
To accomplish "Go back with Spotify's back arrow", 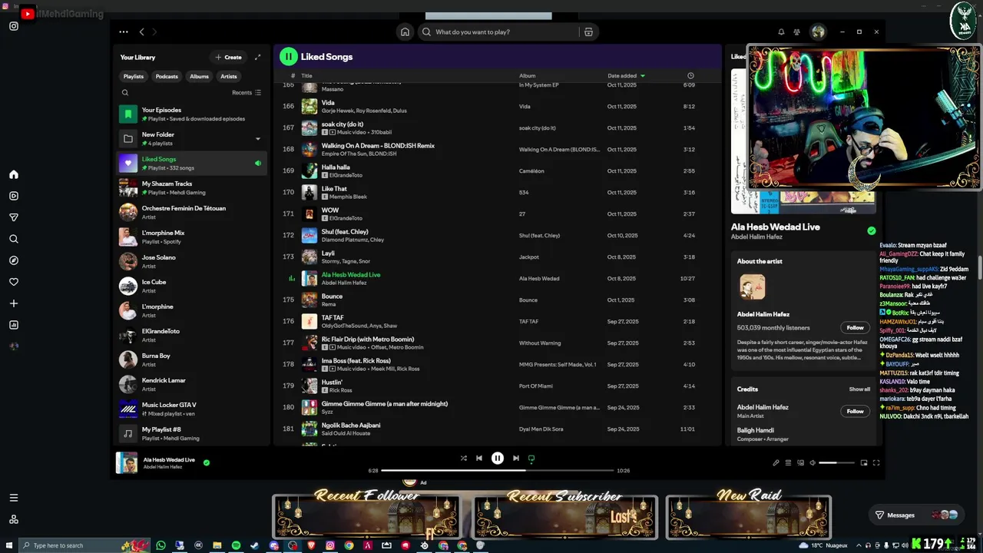I will point(141,32).
